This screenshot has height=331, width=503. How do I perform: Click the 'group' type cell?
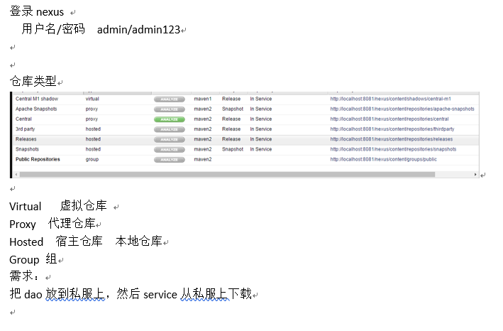(92, 159)
